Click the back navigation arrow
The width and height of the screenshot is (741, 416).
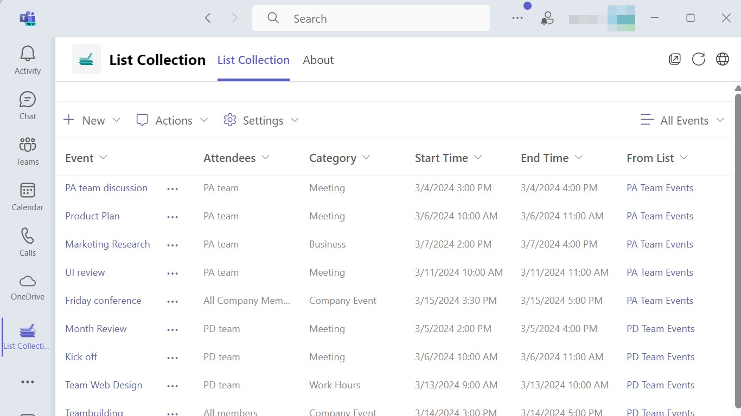tap(208, 18)
